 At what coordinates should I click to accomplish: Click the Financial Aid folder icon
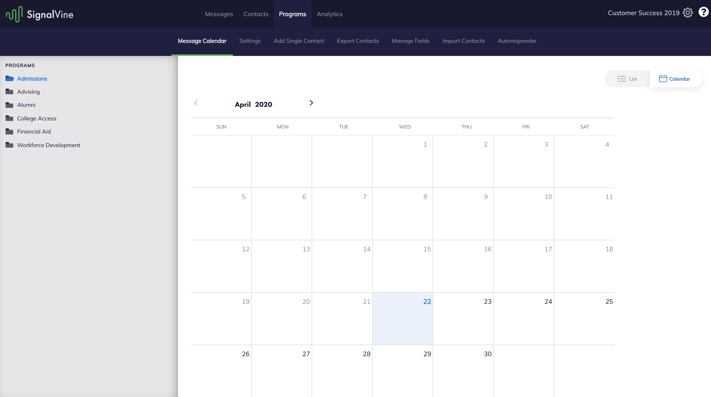click(x=9, y=131)
